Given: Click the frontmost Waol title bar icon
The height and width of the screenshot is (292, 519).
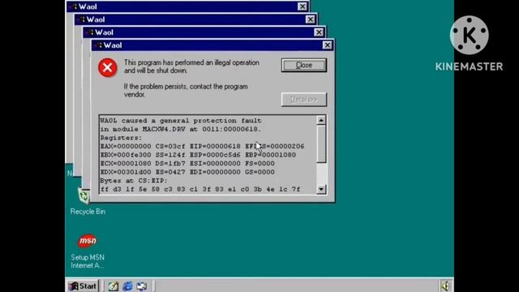Looking at the screenshot, I should pos(98,45).
